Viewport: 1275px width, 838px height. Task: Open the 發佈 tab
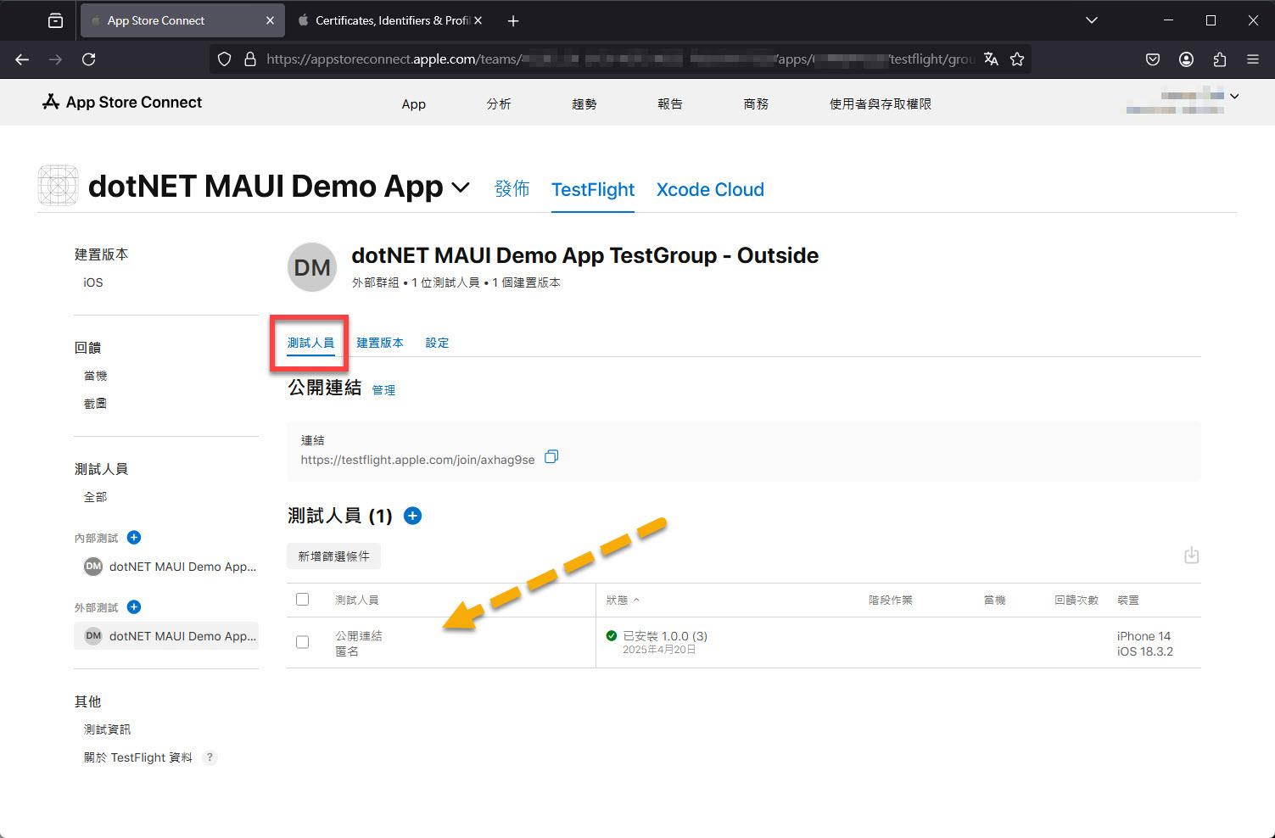512,189
